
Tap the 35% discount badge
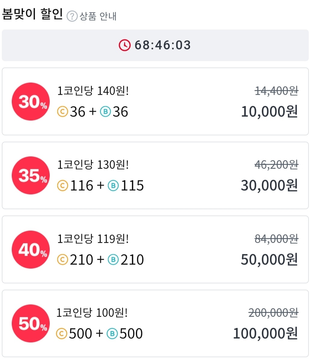tap(31, 175)
